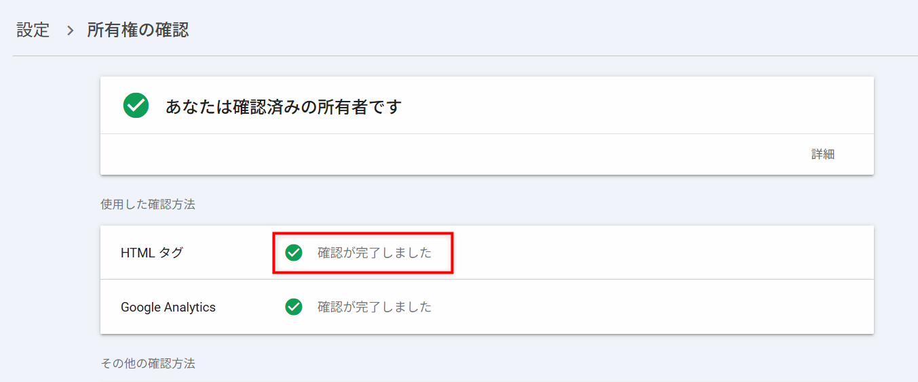Viewport: 918px width, 382px height.
Task: Click the green checkmark in the HTML タグ row
Action: point(294,253)
